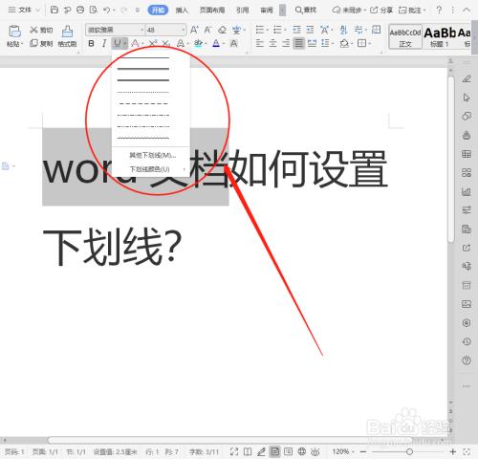Decrease font size with A- icon
This screenshot has height=459, width=478.
pyautogui.click(x=207, y=30)
